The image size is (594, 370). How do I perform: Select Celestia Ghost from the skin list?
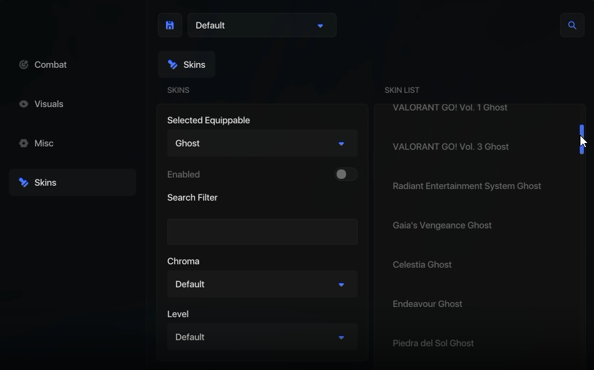[422, 264]
